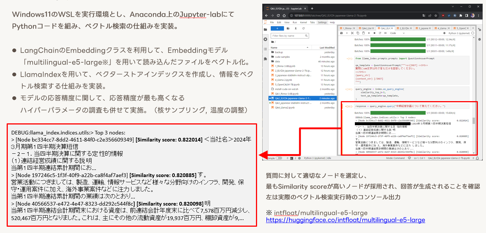
Task: Copy selected cells using the copy icon
Action: coord(358,33)
